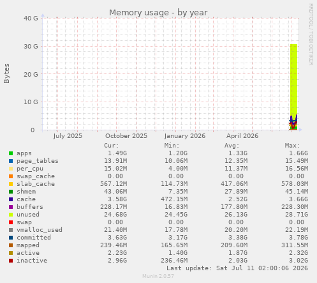The width and height of the screenshot is (317, 283).
Task: Click the 'page_tables' legend label
Action: [x=38, y=161]
